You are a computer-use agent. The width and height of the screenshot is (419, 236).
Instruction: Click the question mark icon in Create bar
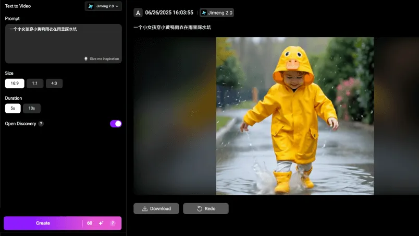[113, 223]
